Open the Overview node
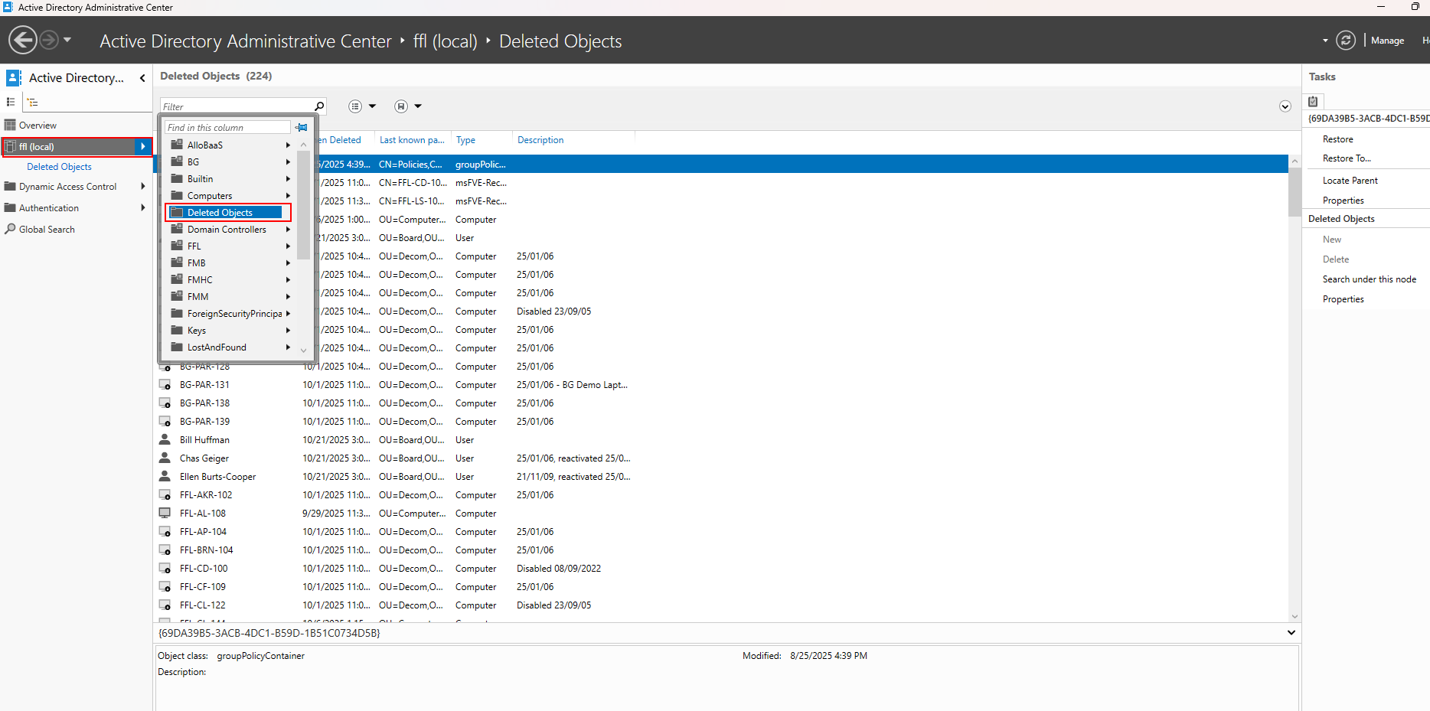This screenshot has width=1430, height=711. 38,126
